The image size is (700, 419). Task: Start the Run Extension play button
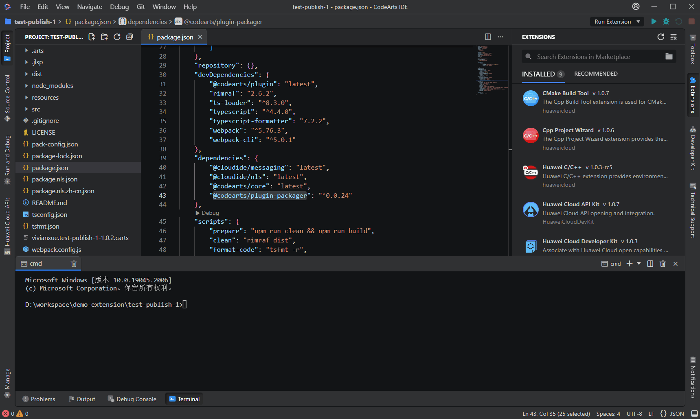[x=654, y=22]
